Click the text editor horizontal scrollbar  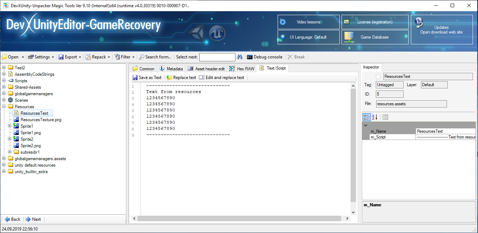point(239,219)
